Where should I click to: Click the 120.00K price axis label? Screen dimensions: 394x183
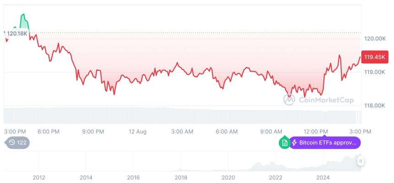point(374,39)
